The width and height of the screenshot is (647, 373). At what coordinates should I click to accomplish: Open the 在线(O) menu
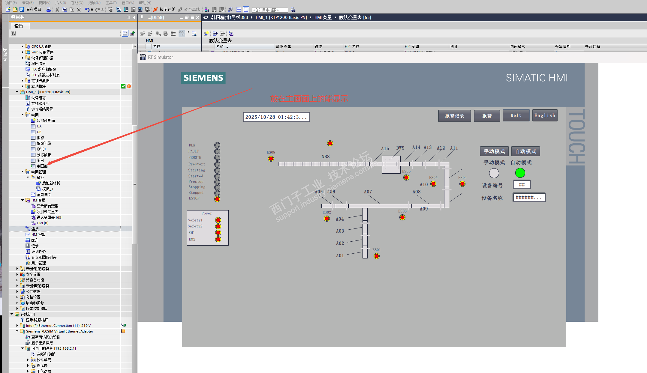(77, 3)
